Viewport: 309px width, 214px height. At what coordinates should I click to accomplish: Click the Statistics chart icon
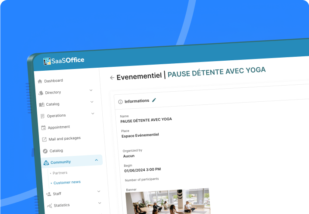[x=49, y=206]
